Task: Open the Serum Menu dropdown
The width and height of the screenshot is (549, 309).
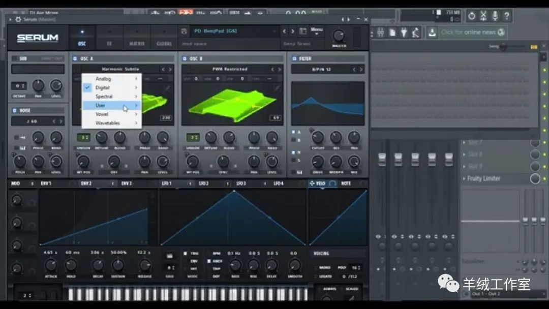Action: coord(317,31)
